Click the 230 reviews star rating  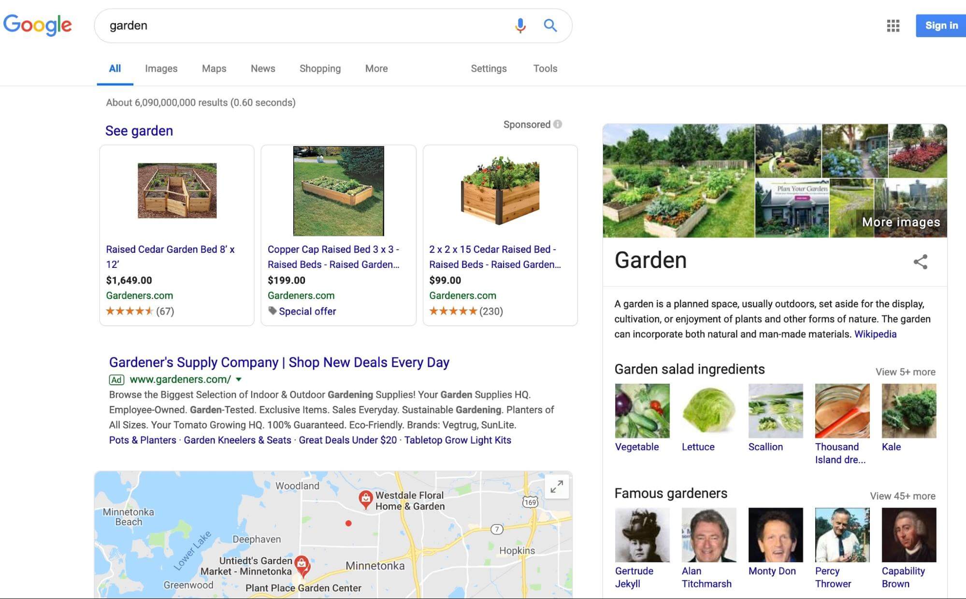click(x=466, y=311)
